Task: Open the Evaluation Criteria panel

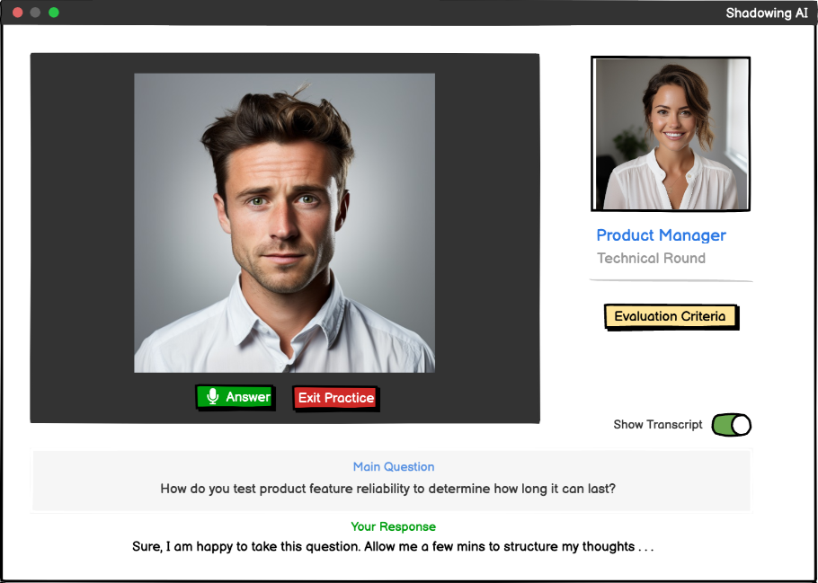Action: [x=671, y=316]
